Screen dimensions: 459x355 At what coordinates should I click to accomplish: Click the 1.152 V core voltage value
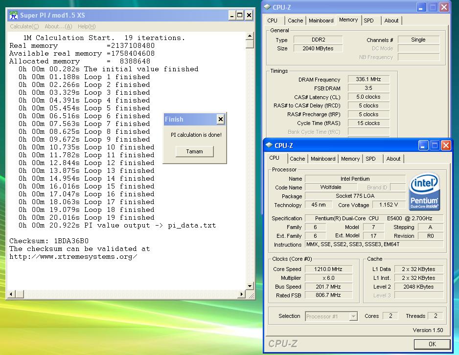click(389, 205)
